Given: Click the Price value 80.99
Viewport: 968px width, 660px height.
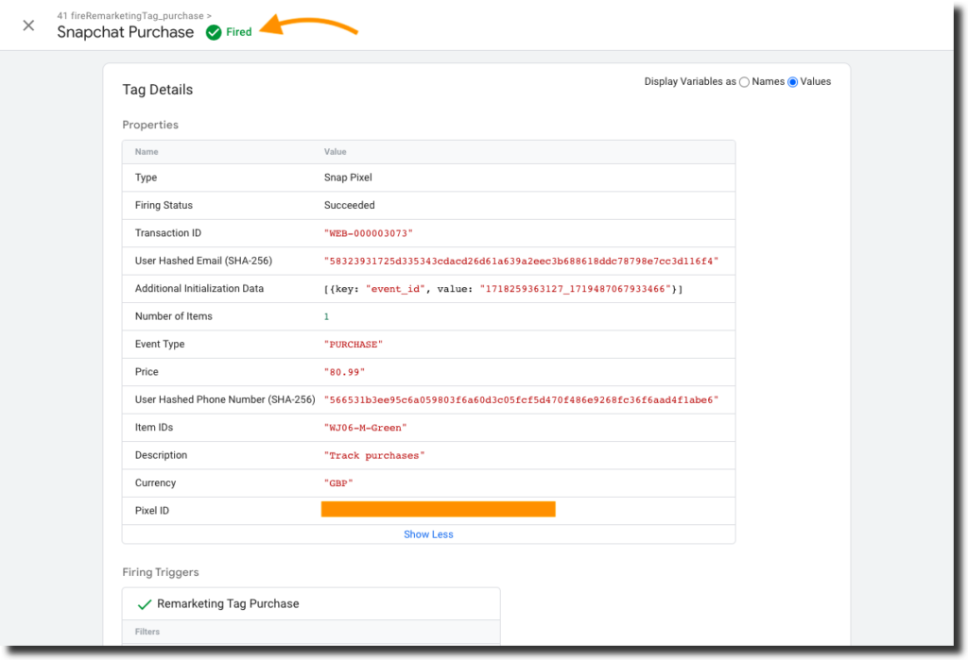Looking at the screenshot, I should click(x=344, y=372).
